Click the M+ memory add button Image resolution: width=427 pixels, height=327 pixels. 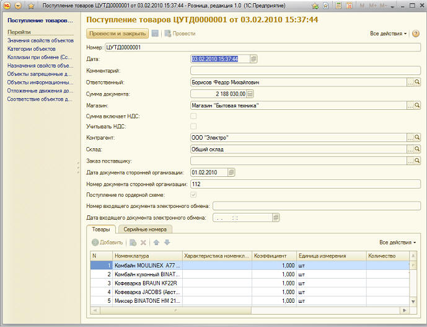point(372,6)
